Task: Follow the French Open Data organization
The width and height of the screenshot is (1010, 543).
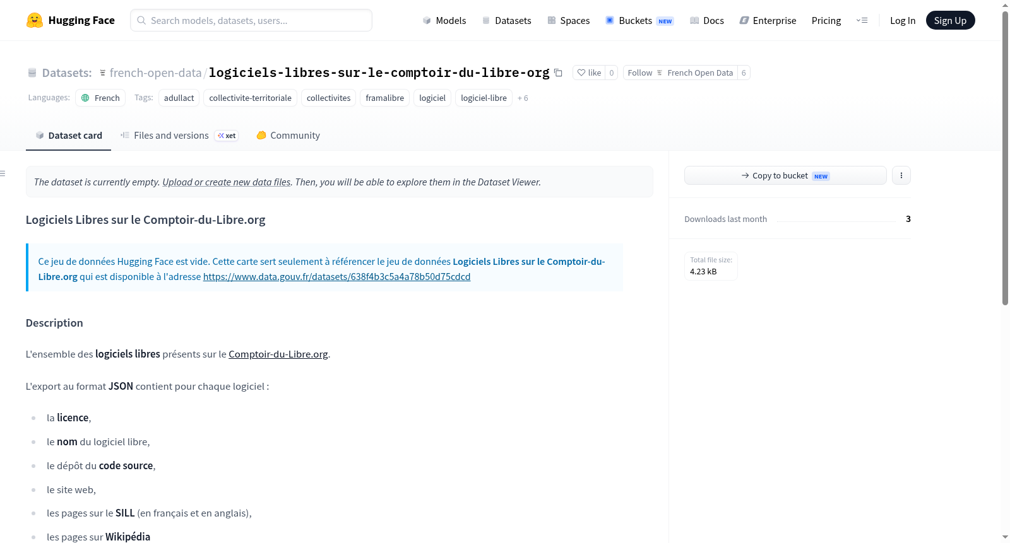Action: click(680, 73)
